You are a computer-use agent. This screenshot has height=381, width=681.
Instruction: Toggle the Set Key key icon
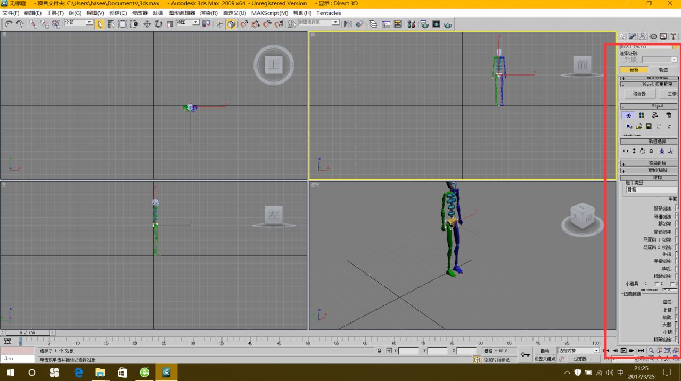(526, 354)
